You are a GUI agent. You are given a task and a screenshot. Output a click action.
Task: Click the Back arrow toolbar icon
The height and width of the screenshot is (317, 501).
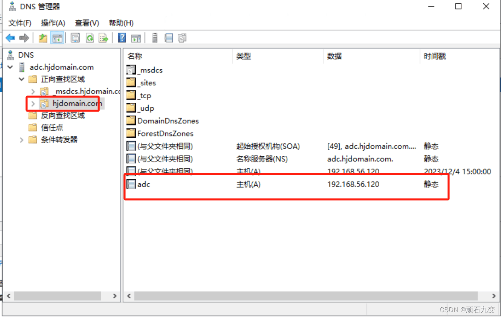pyautogui.click(x=10, y=38)
